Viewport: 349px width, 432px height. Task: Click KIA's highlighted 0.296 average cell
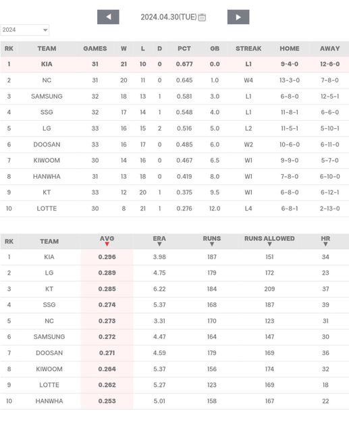point(107,257)
